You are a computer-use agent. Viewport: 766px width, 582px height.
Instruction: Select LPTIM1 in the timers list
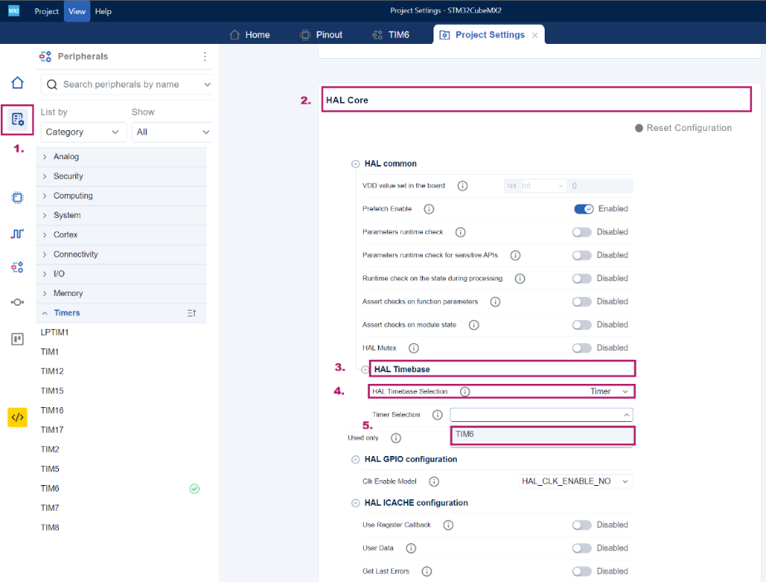[55, 332]
